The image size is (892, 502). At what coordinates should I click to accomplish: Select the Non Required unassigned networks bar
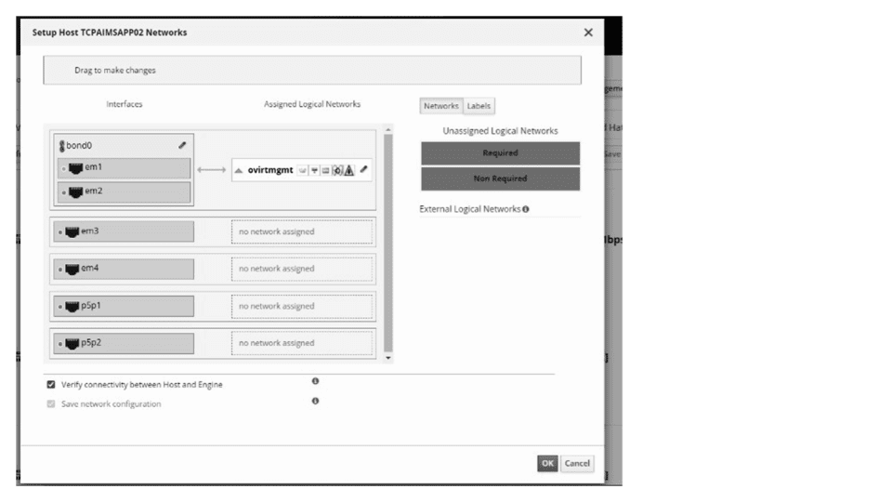(500, 178)
